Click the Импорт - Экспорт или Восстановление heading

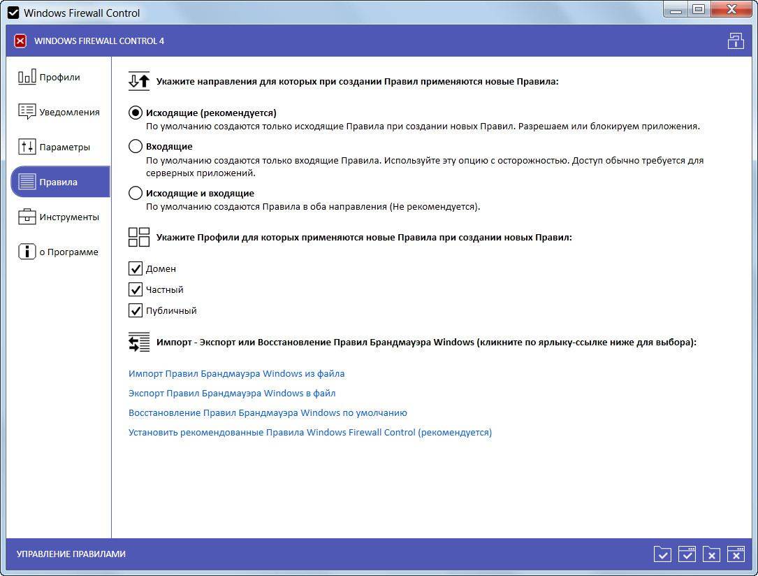click(x=426, y=343)
